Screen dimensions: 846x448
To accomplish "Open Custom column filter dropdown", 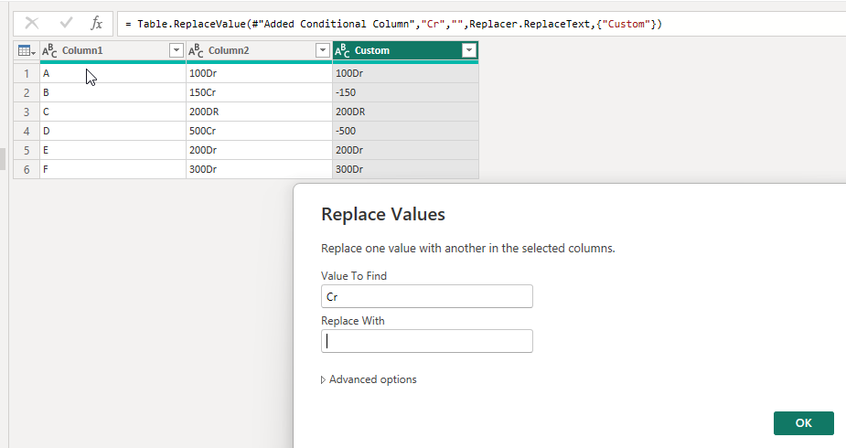I will coord(469,50).
